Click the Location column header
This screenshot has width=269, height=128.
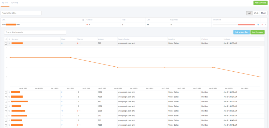point(172,39)
